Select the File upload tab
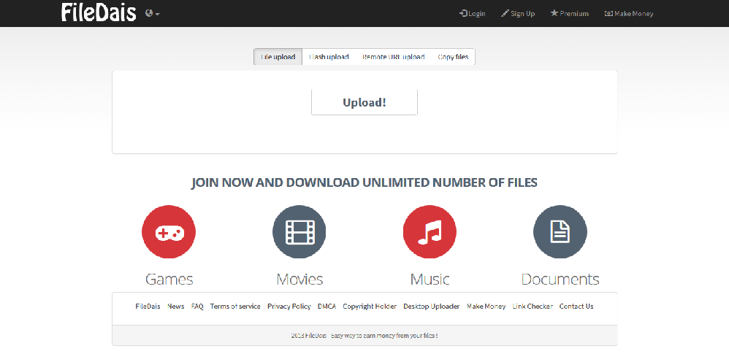The height and width of the screenshot is (362, 729). pos(278,57)
